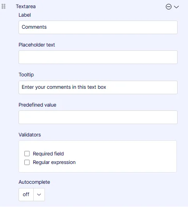
Task: Click the Validators section heading
Action: (30, 135)
